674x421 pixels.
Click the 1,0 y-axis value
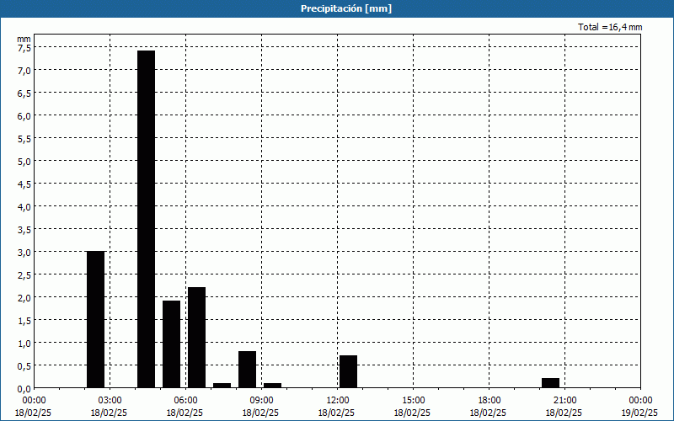(24, 344)
